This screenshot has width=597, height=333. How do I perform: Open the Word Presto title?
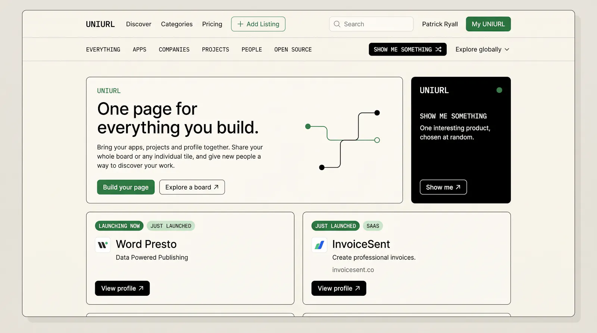[146, 244]
